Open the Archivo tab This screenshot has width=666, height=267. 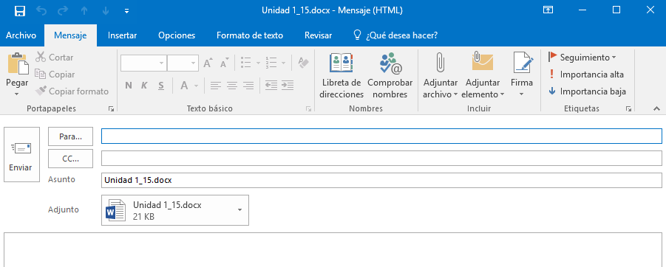21,35
